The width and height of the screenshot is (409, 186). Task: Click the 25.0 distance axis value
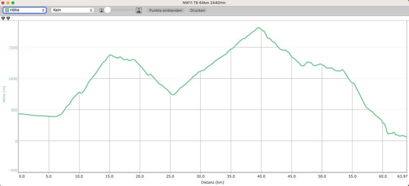pyautogui.click(x=170, y=176)
